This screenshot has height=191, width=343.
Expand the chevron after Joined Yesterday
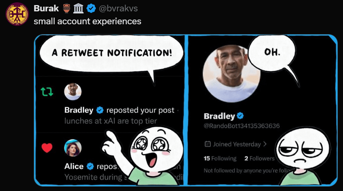pos(265,144)
